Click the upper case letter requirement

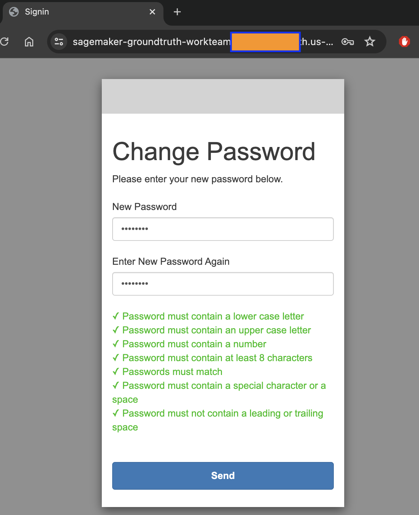(x=216, y=330)
